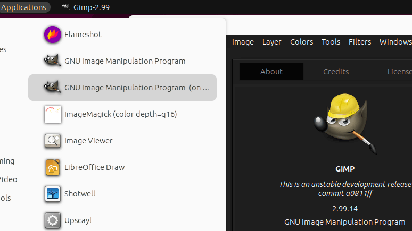Image resolution: width=412 pixels, height=231 pixels.
Task: Open the Colors menu in GIMP
Action: click(301, 42)
